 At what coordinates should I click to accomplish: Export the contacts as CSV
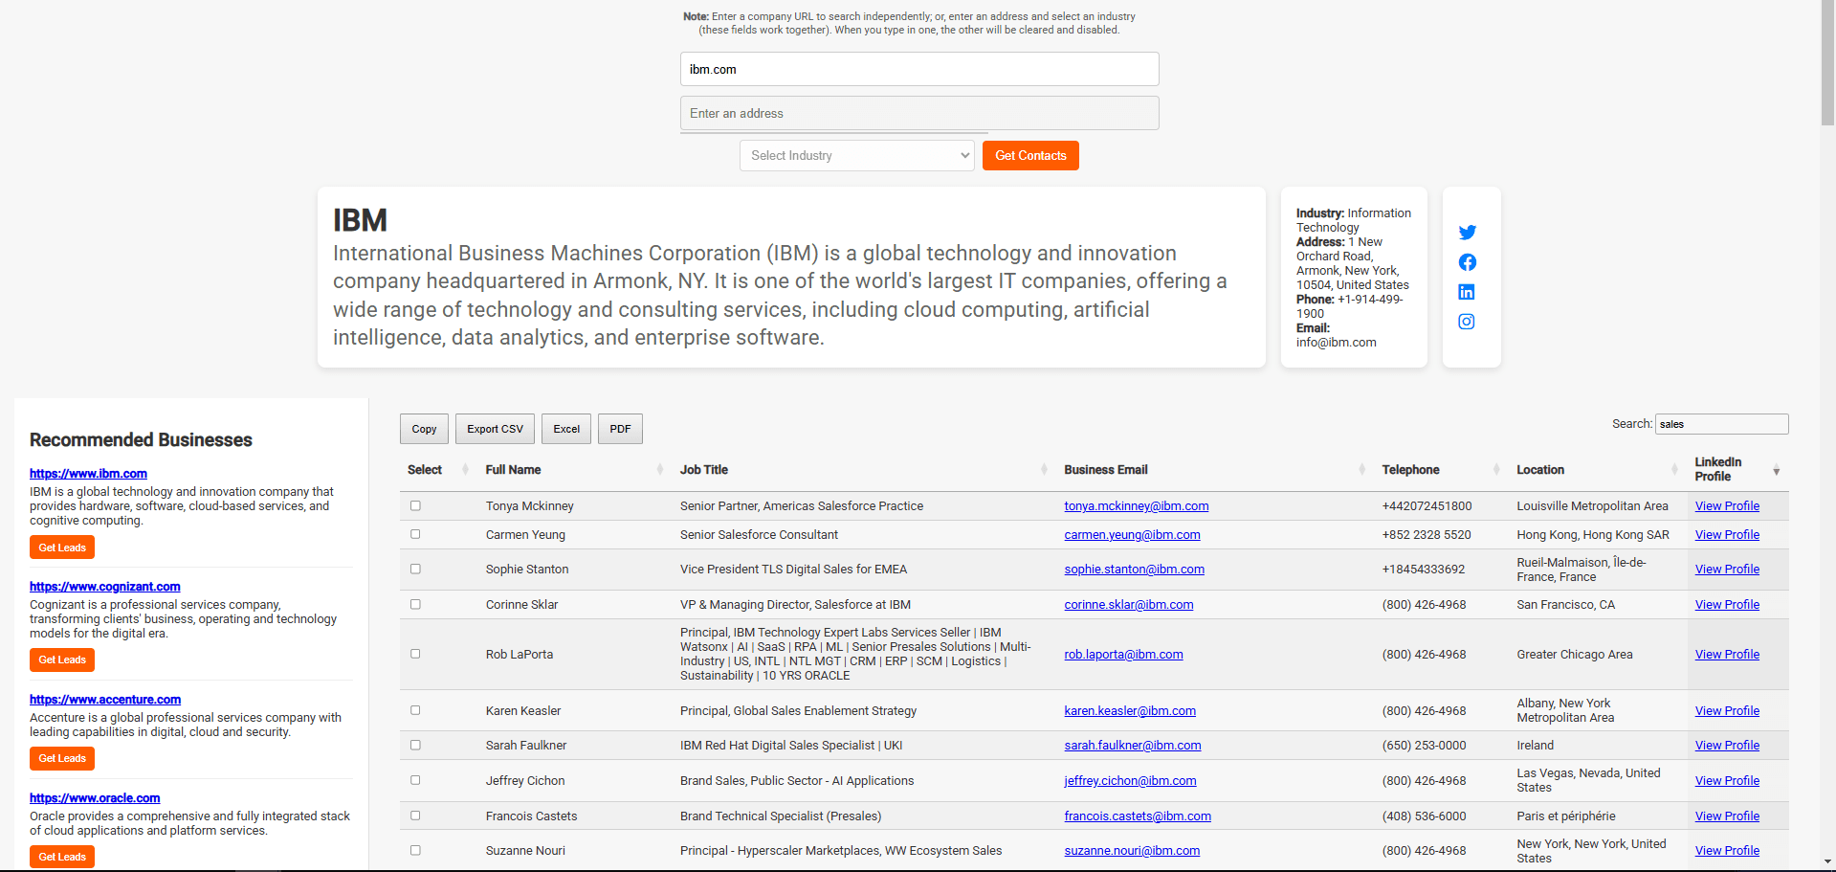tap(495, 429)
